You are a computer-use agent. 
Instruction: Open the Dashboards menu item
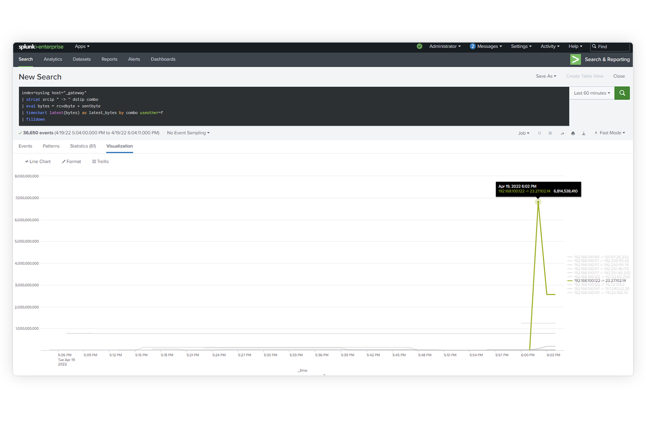(163, 59)
